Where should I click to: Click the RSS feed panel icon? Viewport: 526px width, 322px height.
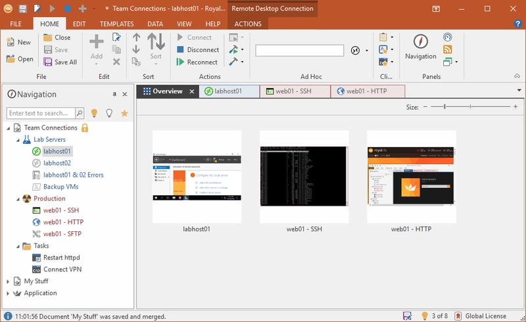448,50
